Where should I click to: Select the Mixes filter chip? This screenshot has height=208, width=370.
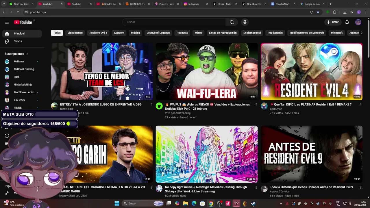click(199, 33)
